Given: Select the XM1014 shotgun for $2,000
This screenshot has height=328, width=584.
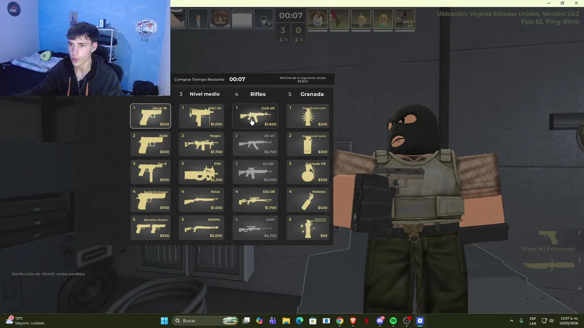Looking at the screenshot, I should click(x=201, y=227).
